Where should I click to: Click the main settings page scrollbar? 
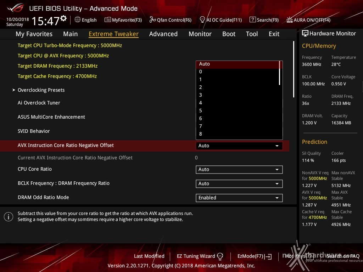pos(294,69)
